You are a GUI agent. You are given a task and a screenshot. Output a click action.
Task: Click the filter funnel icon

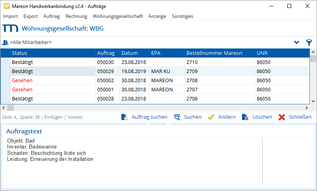coord(309,42)
